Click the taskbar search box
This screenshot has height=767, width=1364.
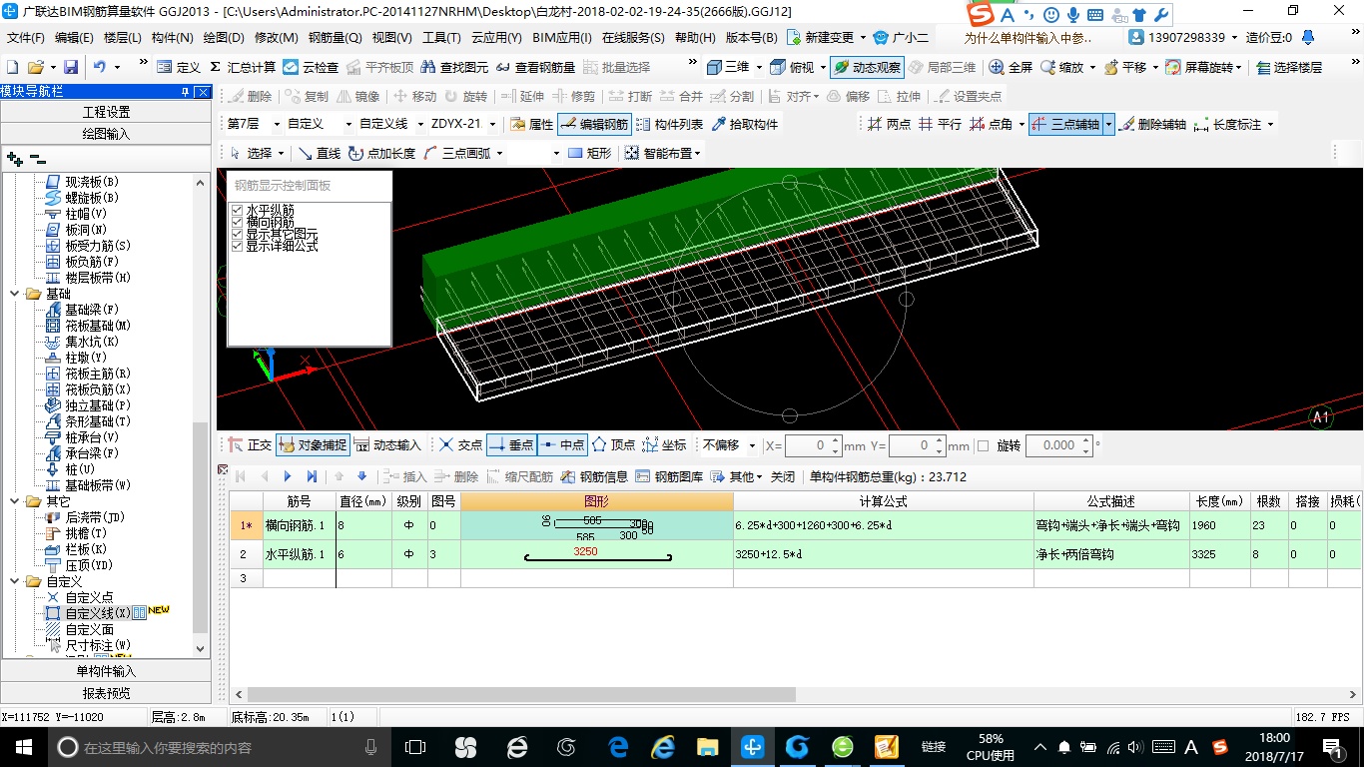(x=220, y=747)
